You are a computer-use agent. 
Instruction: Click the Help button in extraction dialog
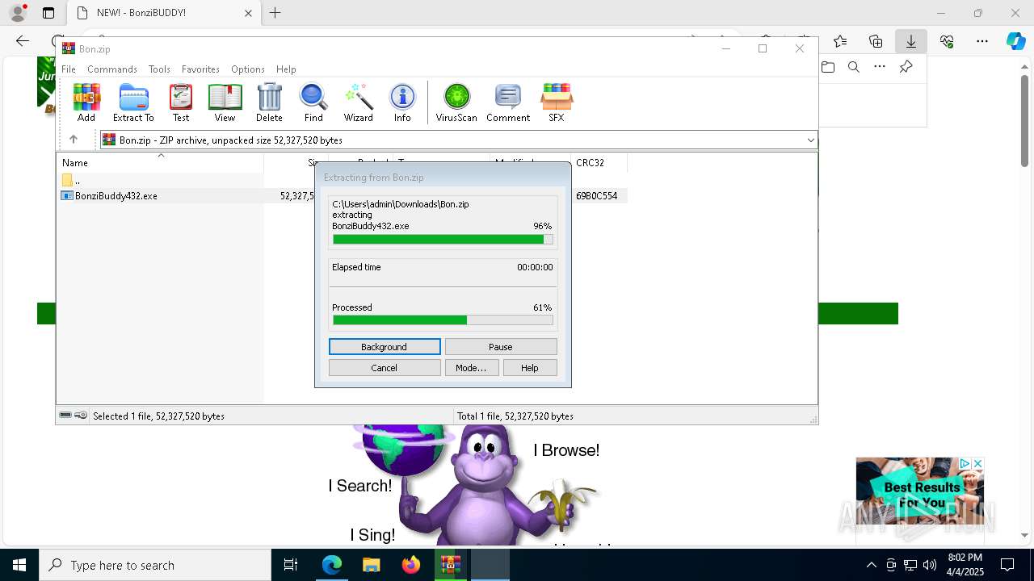pos(530,368)
